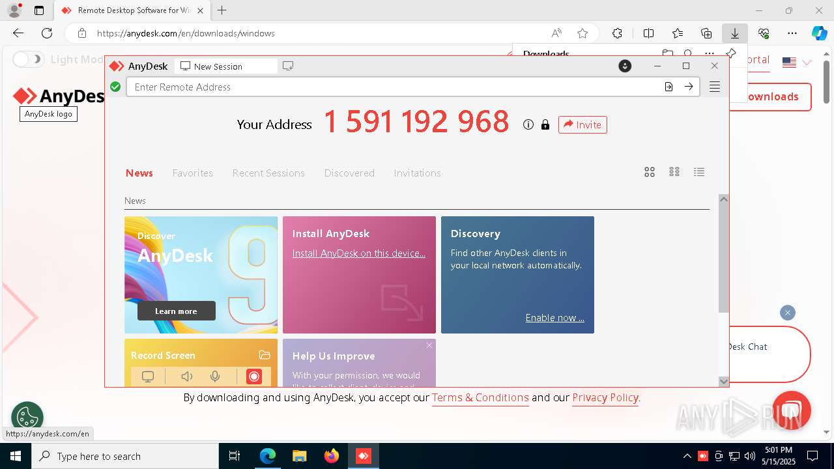Toggle speaker audio in Record Screen

point(187,377)
